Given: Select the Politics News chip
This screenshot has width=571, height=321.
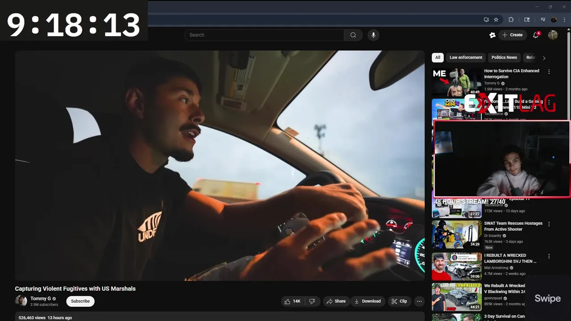Looking at the screenshot, I should tap(504, 58).
